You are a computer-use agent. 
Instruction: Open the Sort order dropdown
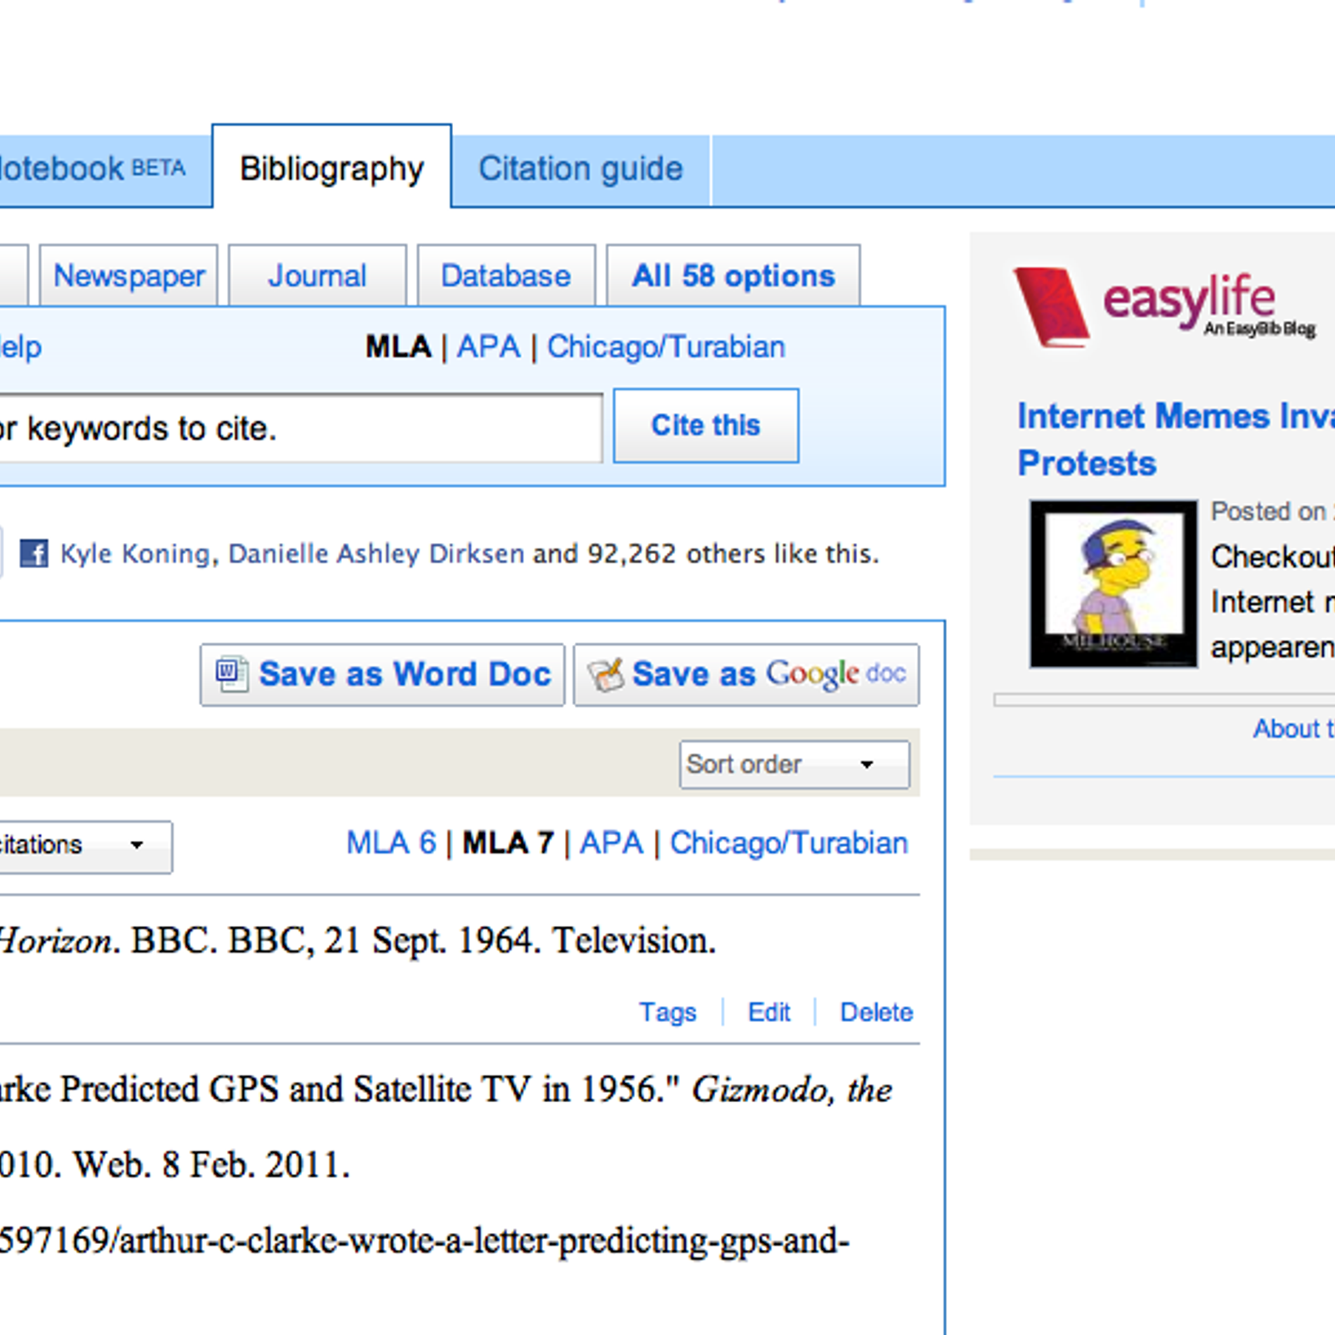[794, 764]
